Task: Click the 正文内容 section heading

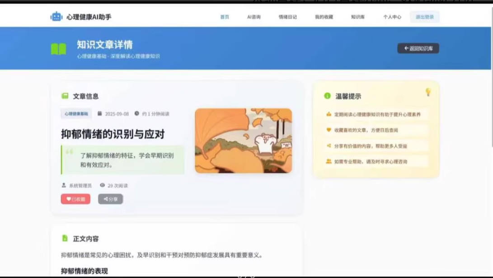Action: click(x=86, y=239)
